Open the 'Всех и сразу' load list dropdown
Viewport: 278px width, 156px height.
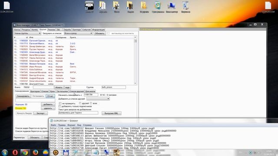78,33
